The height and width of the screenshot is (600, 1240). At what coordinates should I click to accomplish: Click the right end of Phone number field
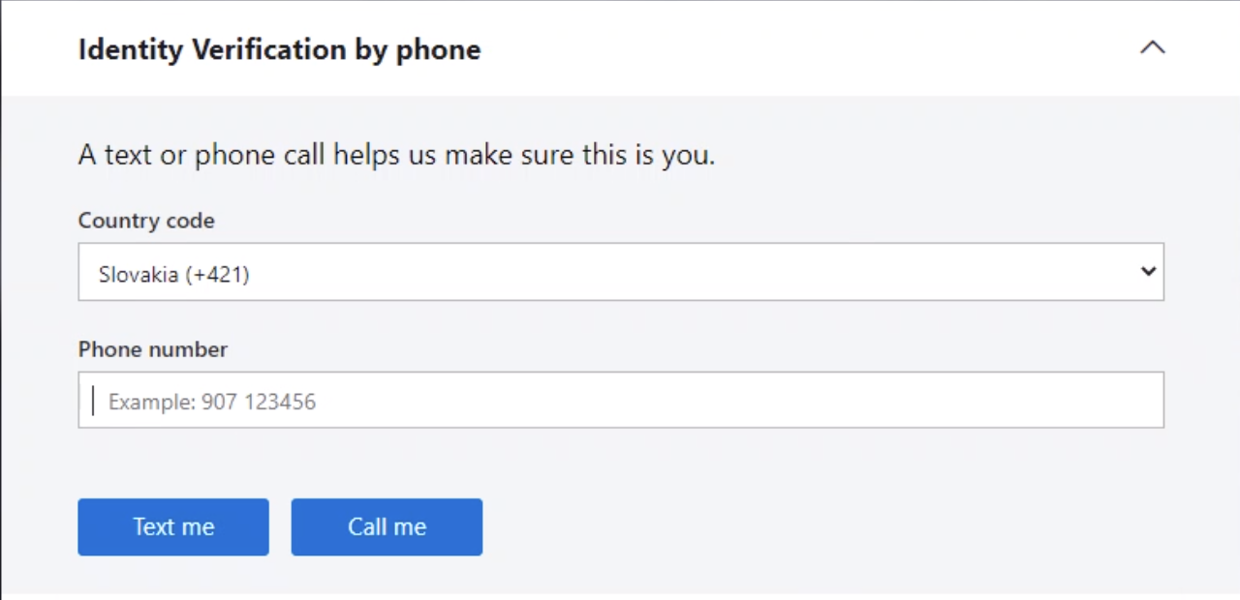click(1143, 401)
